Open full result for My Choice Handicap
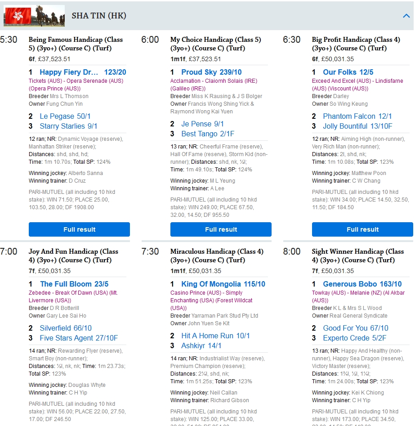 tap(221, 229)
